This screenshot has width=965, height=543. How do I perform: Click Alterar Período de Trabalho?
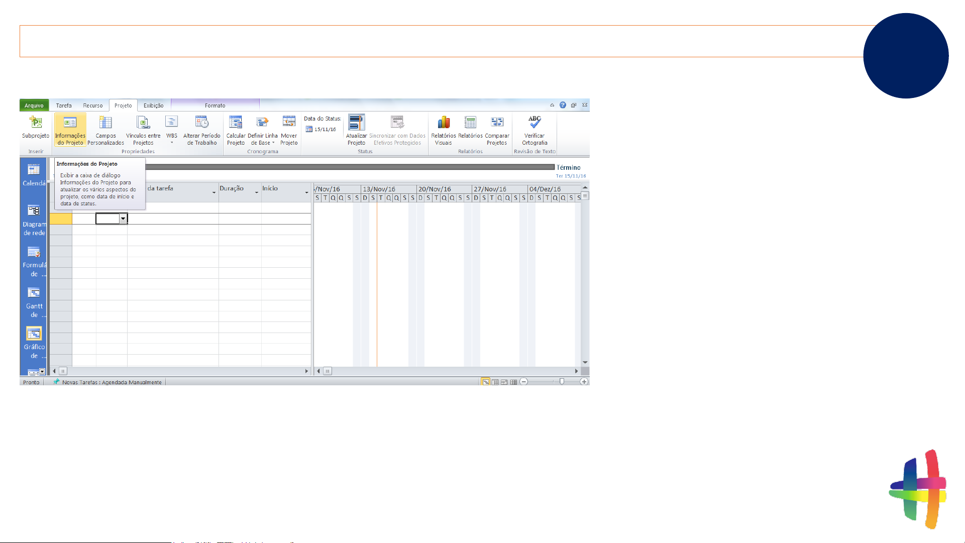coord(202,130)
